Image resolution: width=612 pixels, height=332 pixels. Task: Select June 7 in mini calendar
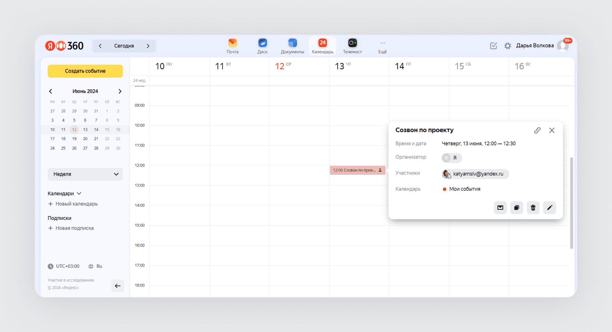pos(96,120)
